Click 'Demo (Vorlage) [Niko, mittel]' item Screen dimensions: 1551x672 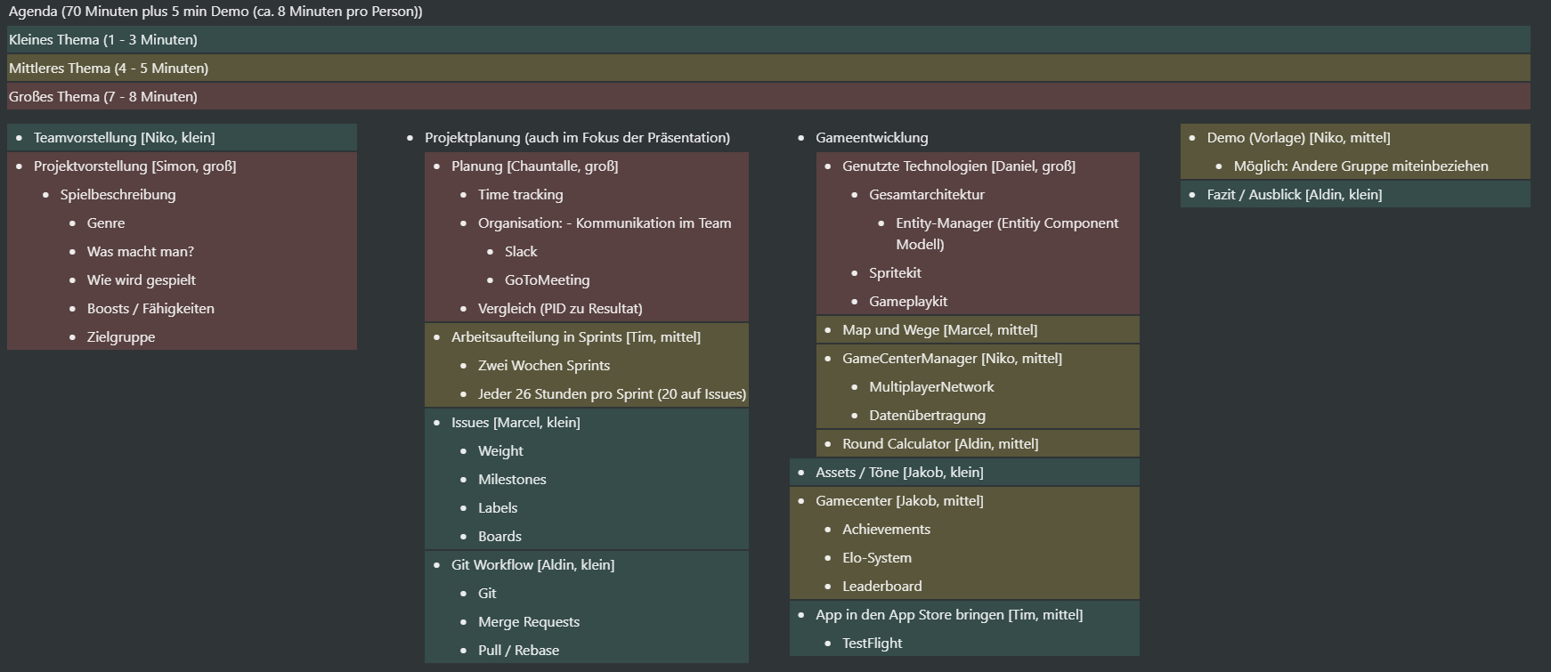pos(1298,138)
